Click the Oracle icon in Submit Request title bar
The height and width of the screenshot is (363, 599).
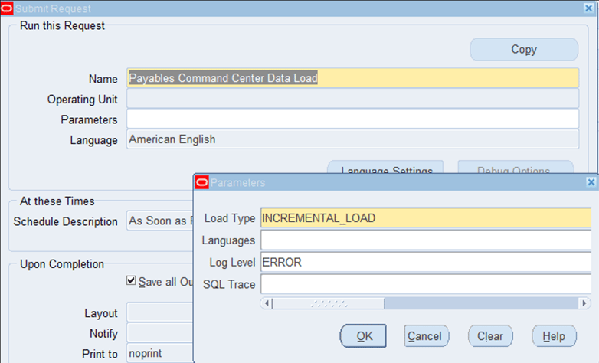tap(7, 8)
